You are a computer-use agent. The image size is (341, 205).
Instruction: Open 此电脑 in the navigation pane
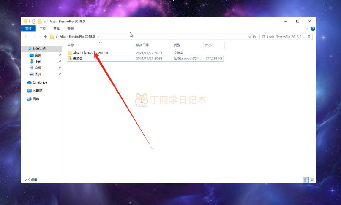(x=38, y=91)
